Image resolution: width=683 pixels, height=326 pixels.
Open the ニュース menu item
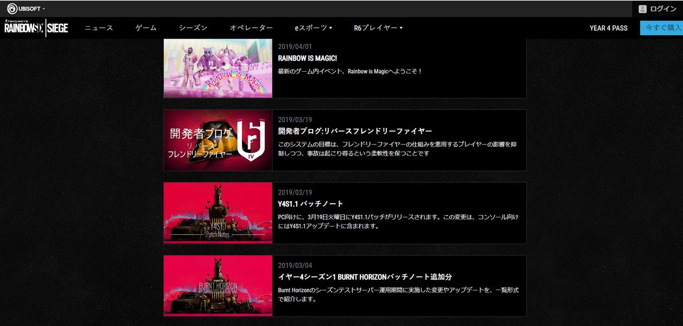99,28
